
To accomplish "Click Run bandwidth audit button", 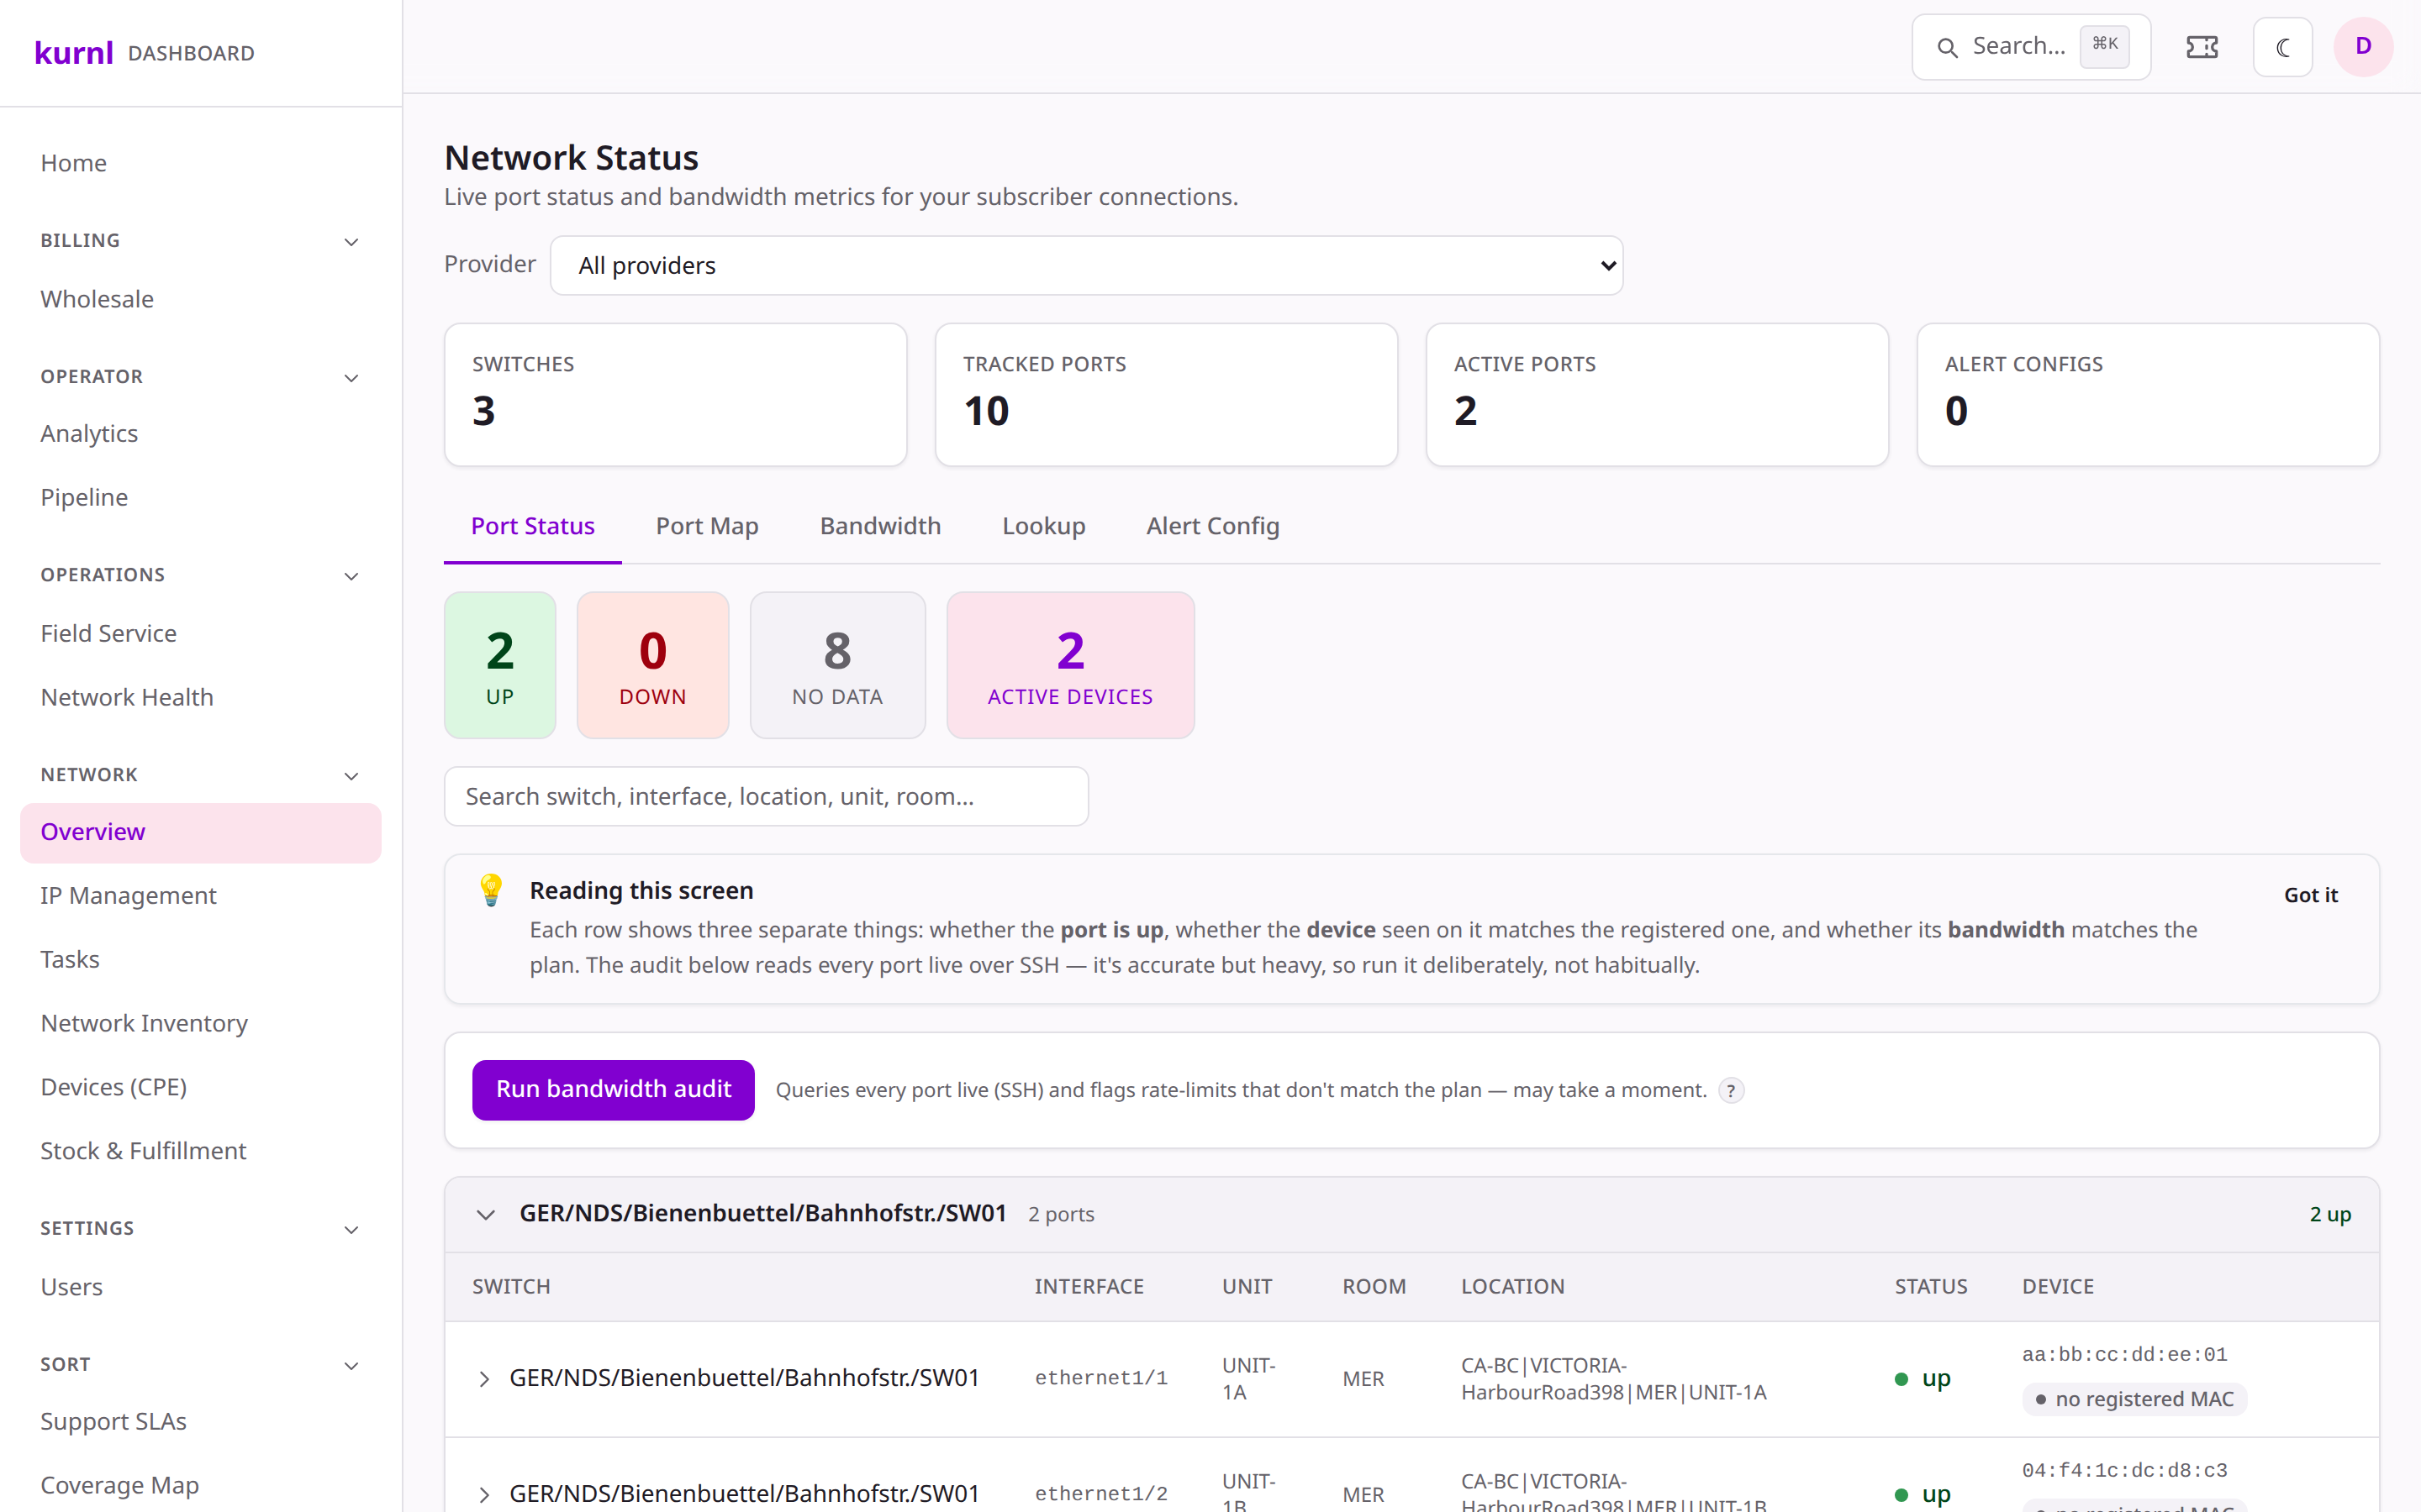I will pyautogui.click(x=614, y=1090).
